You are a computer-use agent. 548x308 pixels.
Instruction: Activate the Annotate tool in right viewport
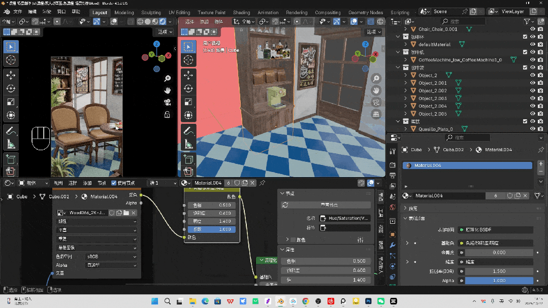click(188, 130)
